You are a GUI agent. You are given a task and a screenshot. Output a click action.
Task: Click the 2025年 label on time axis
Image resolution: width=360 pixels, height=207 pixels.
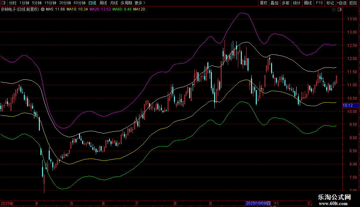[7, 203]
